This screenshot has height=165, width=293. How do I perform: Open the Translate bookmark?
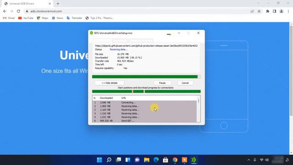point(74,18)
